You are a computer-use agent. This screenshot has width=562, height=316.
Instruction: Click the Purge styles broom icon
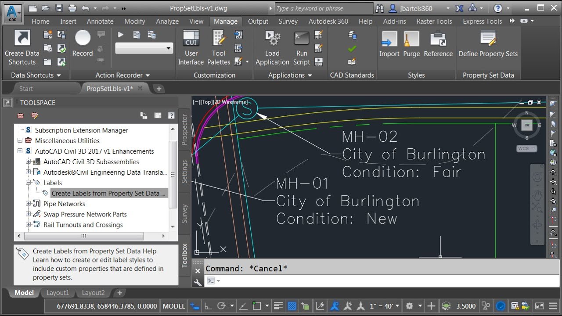411,39
